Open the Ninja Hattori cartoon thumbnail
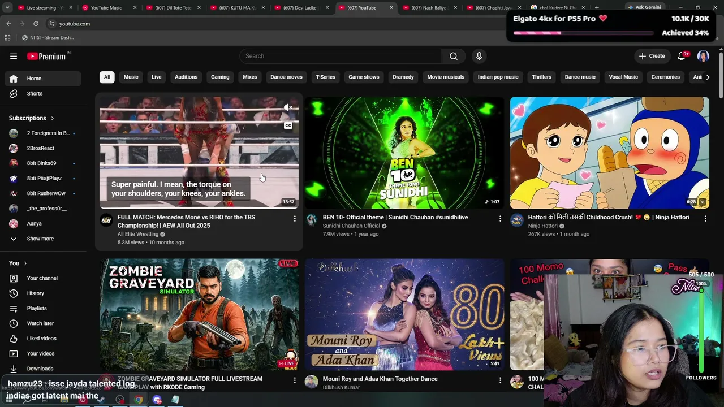Screen dimensions: 724x407 point(610,153)
